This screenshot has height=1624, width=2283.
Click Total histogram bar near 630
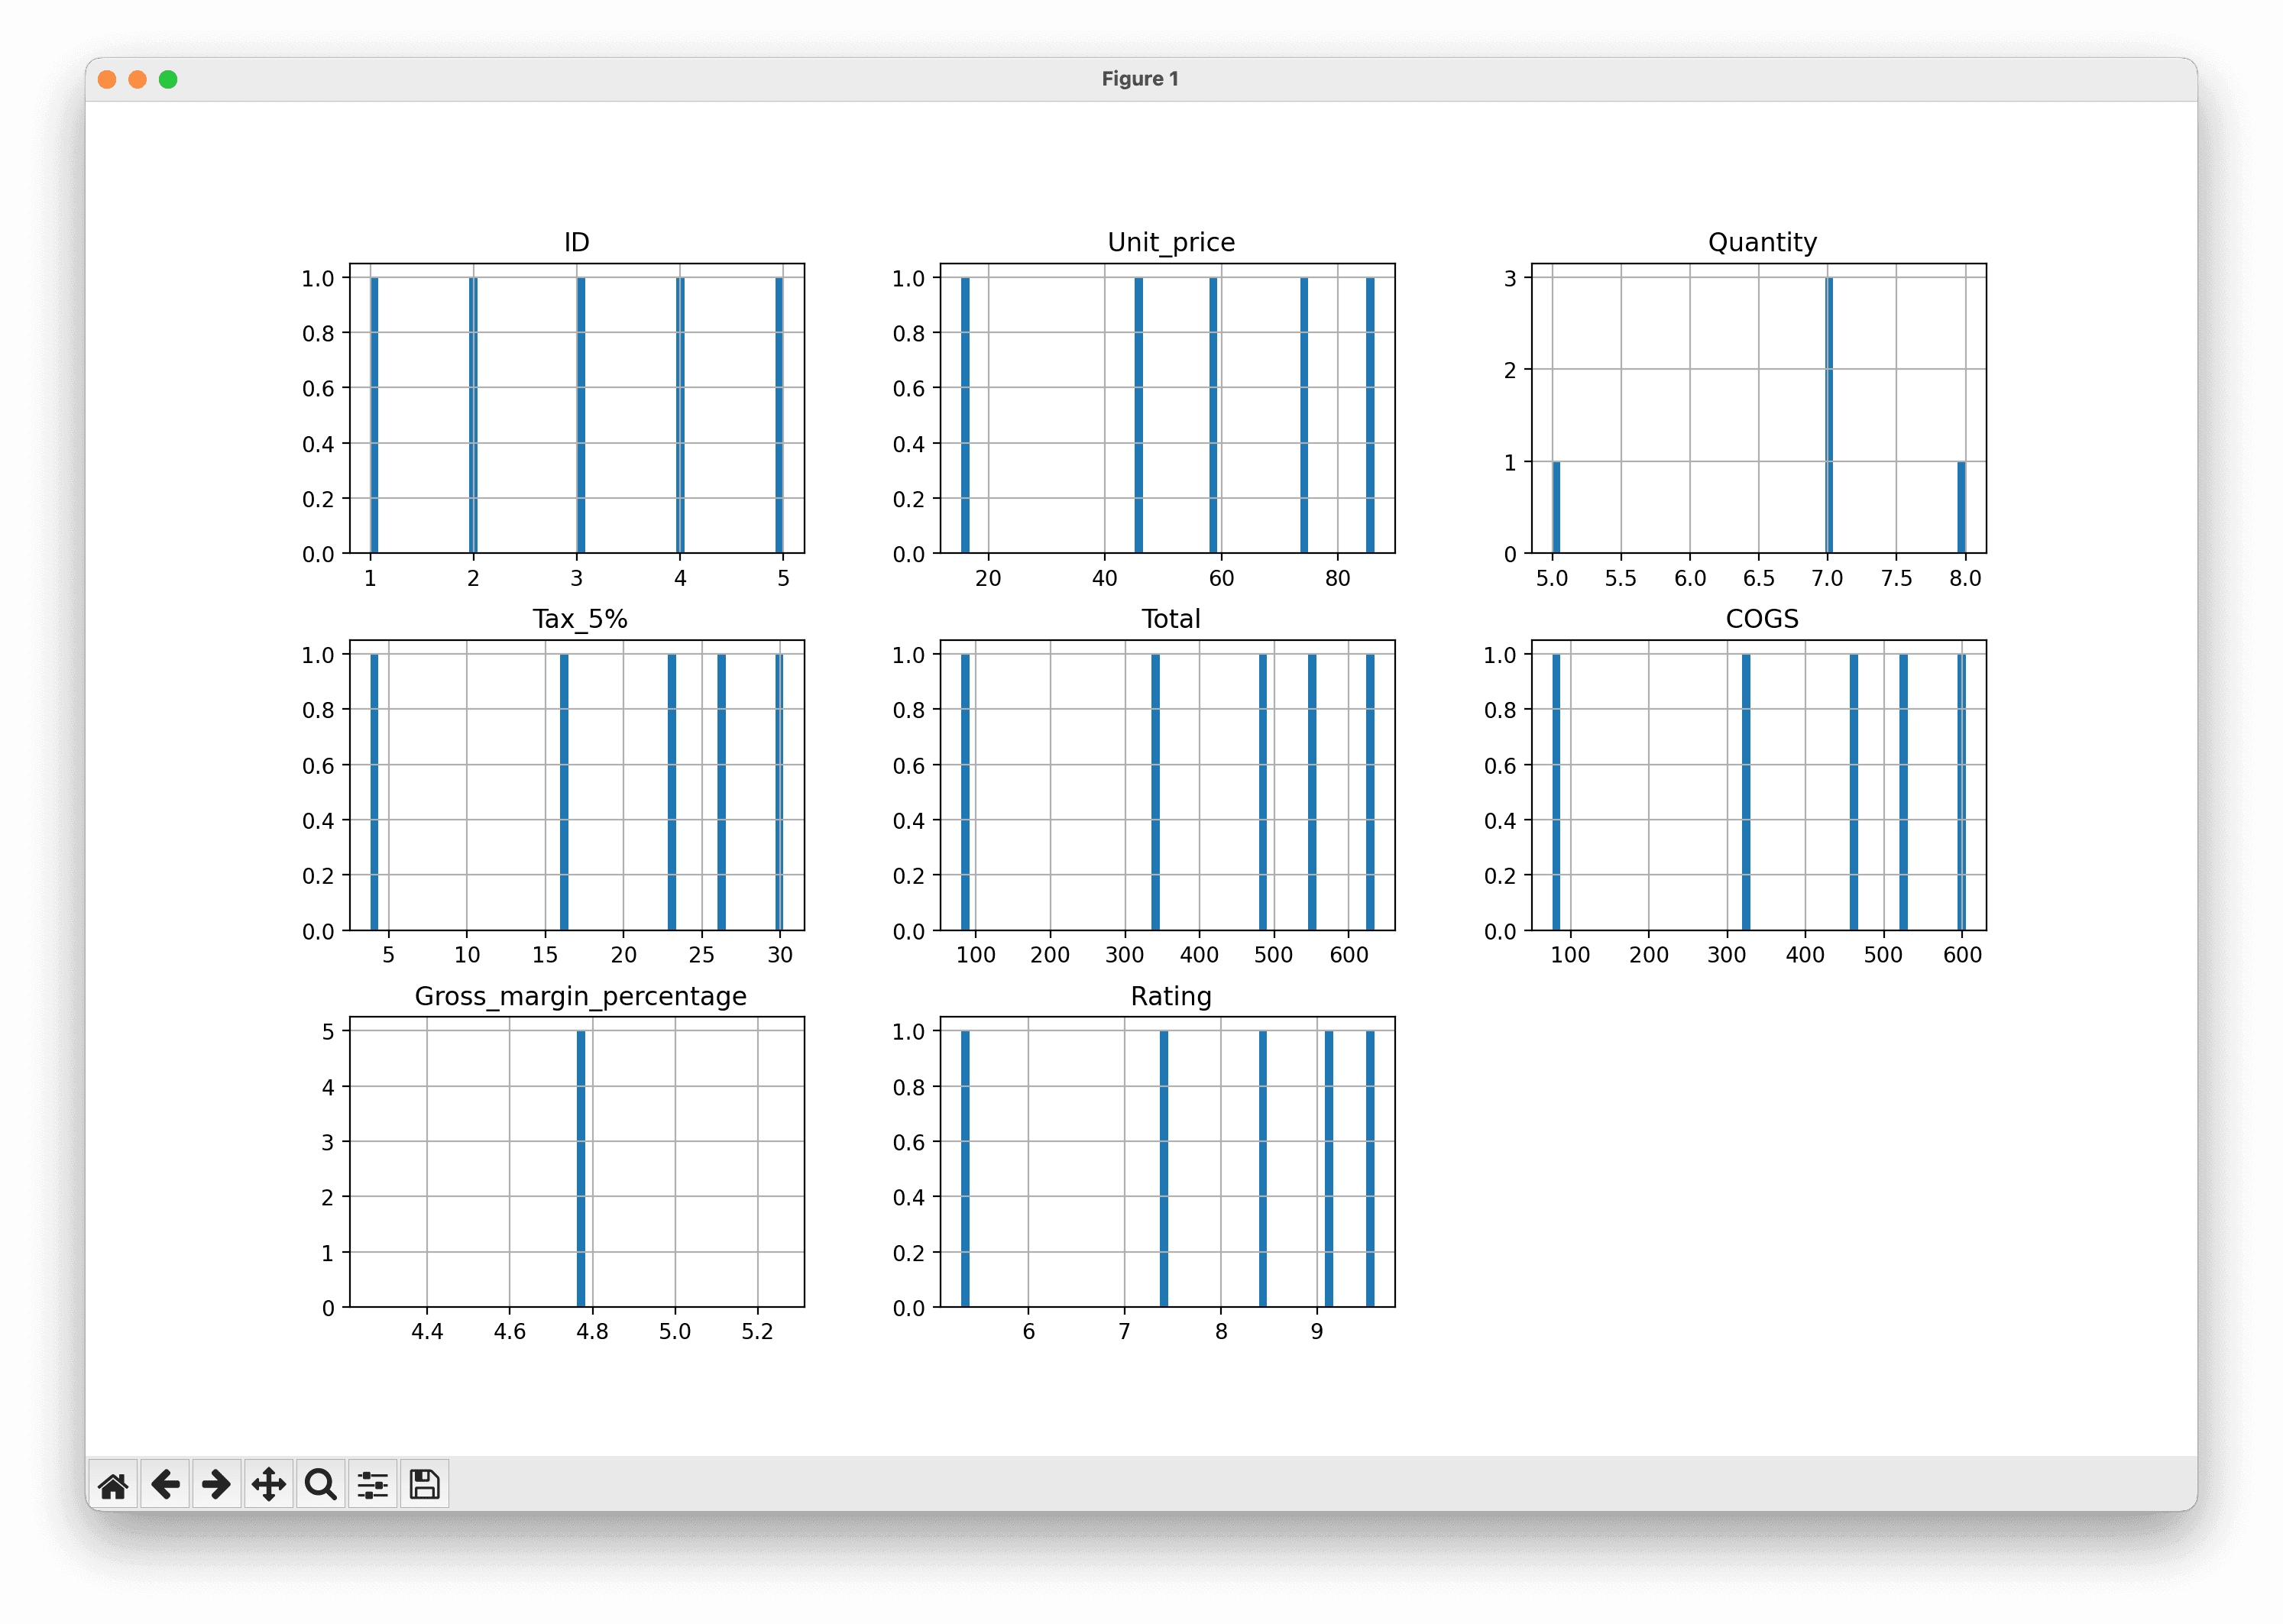click(x=1370, y=792)
